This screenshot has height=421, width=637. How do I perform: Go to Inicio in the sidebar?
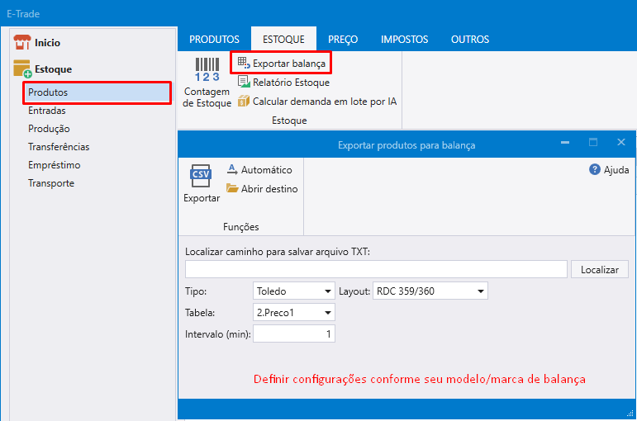pyautogui.click(x=47, y=42)
